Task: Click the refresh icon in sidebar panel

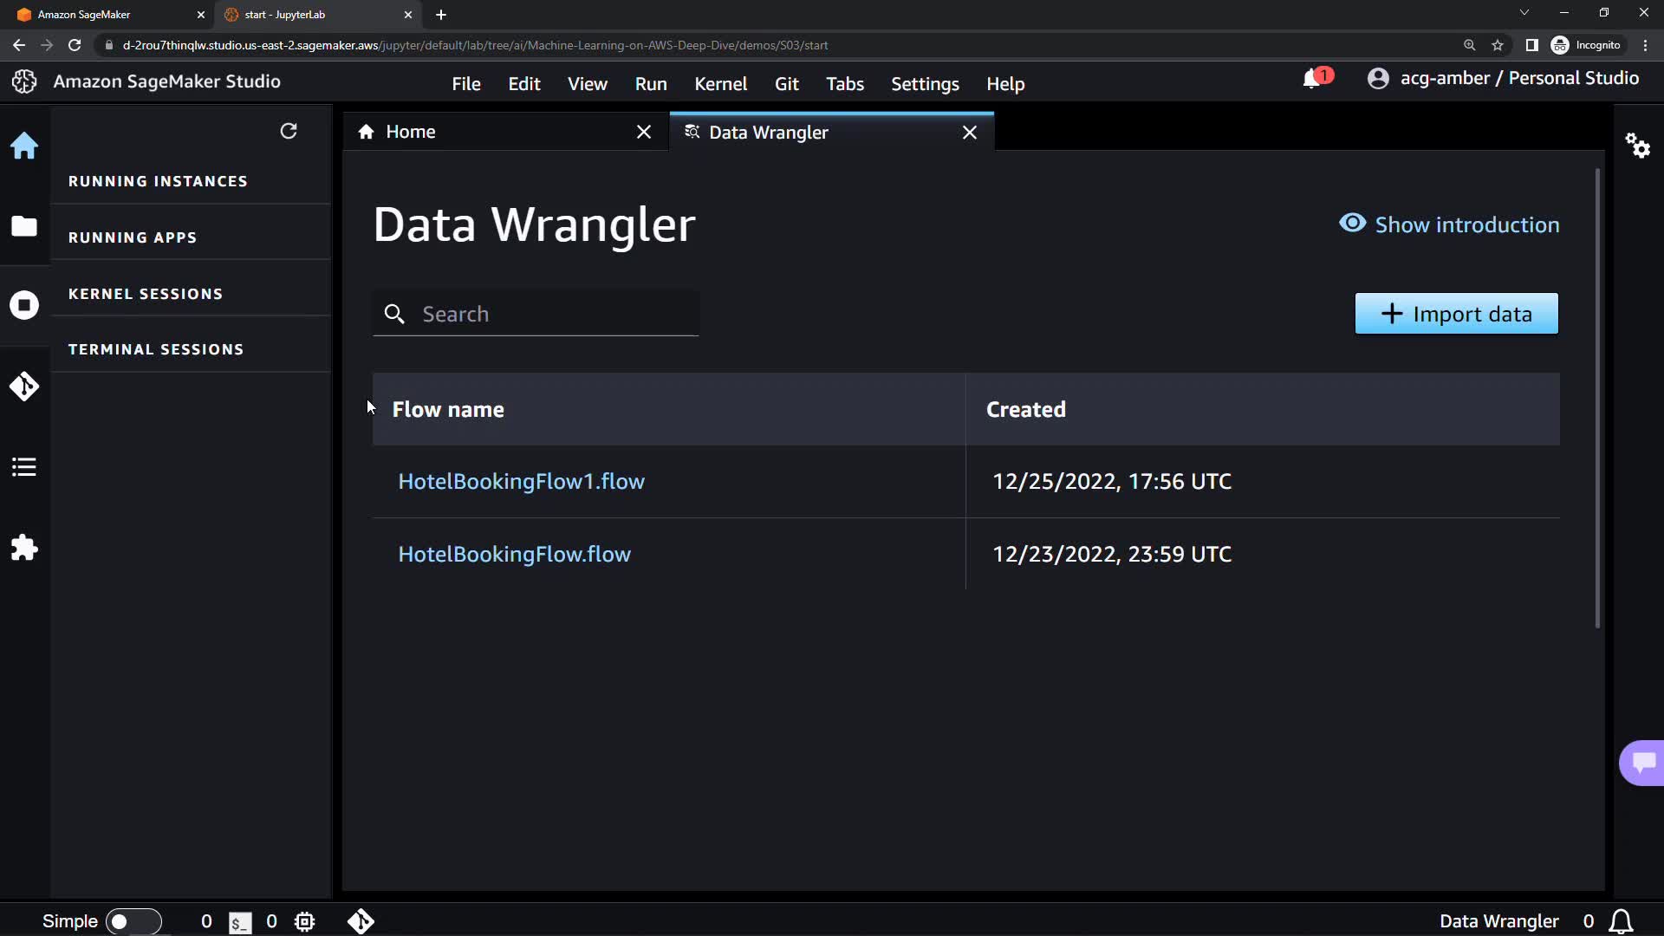Action: pos(289,131)
